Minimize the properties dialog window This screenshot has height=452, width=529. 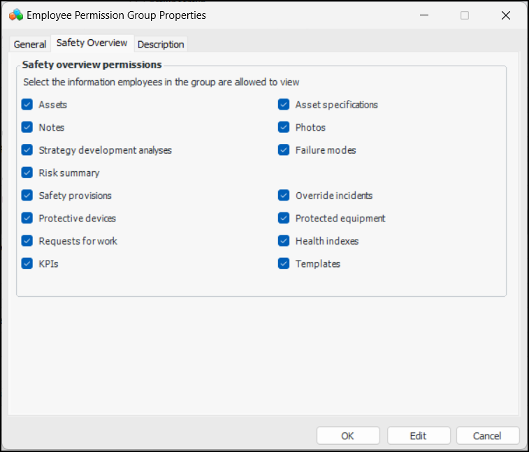[x=422, y=15]
